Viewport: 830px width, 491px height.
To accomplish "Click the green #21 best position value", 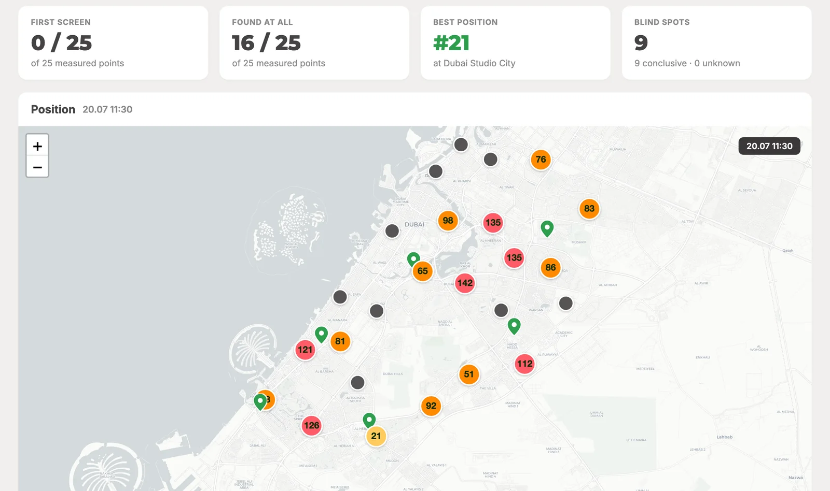I will click(x=451, y=43).
